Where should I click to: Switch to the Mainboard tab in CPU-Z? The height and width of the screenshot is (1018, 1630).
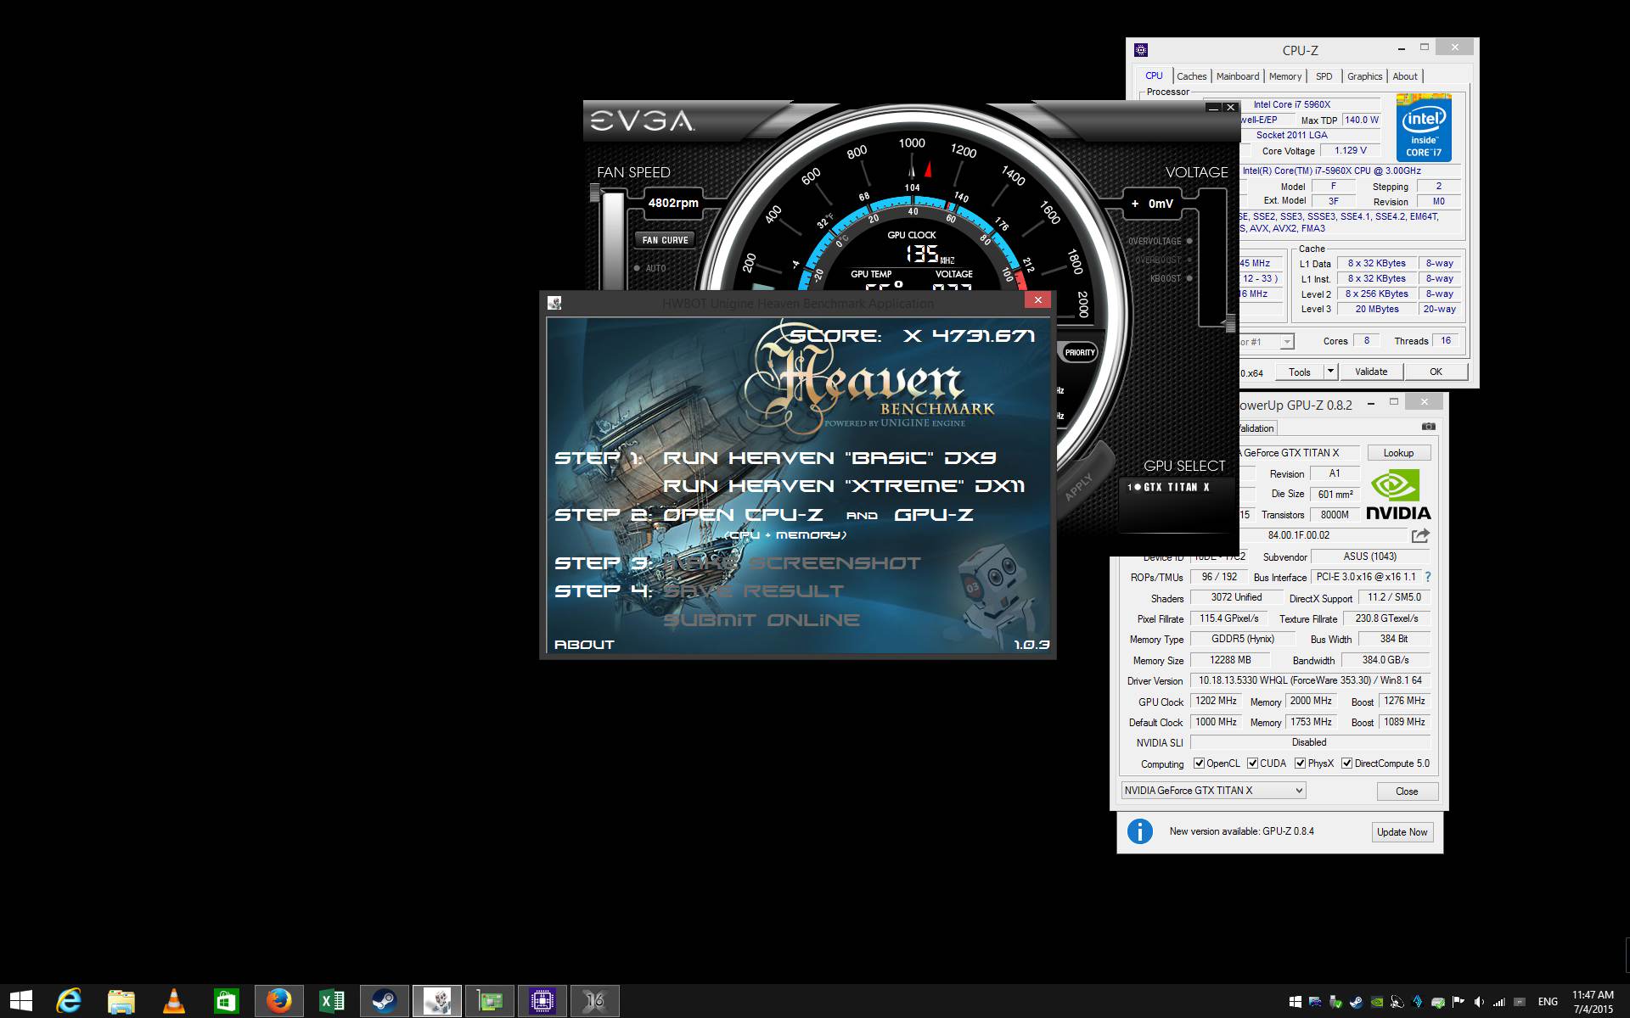1237,76
